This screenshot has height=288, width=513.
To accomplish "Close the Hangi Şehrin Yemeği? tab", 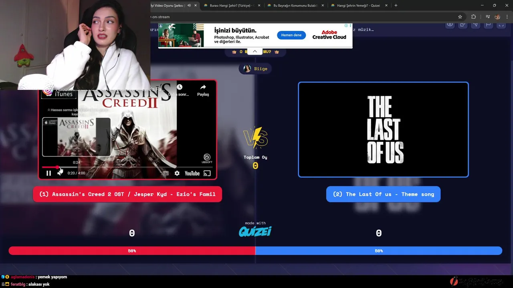I will (x=386, y=6).
